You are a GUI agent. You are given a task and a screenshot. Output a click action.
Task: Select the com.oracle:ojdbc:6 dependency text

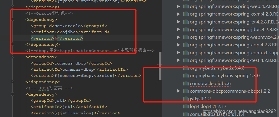[x=210, y=83]
